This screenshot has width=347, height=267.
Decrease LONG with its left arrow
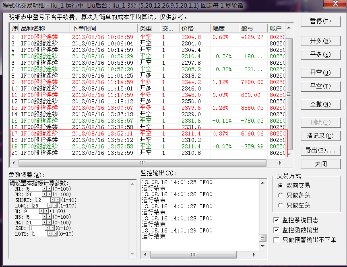(50, 205)
